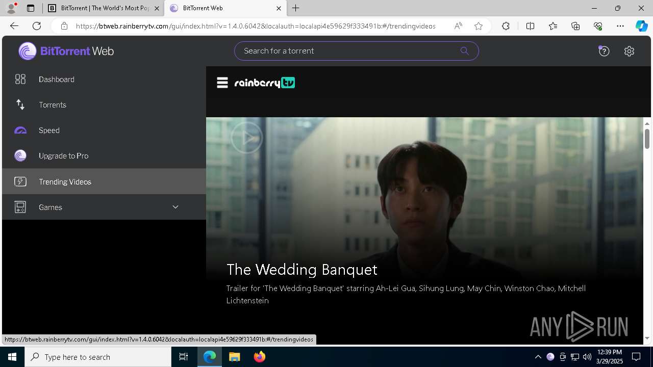The image size is (653, 367).
Task: Open Windows notification center
Action: (x=636, y=357)
